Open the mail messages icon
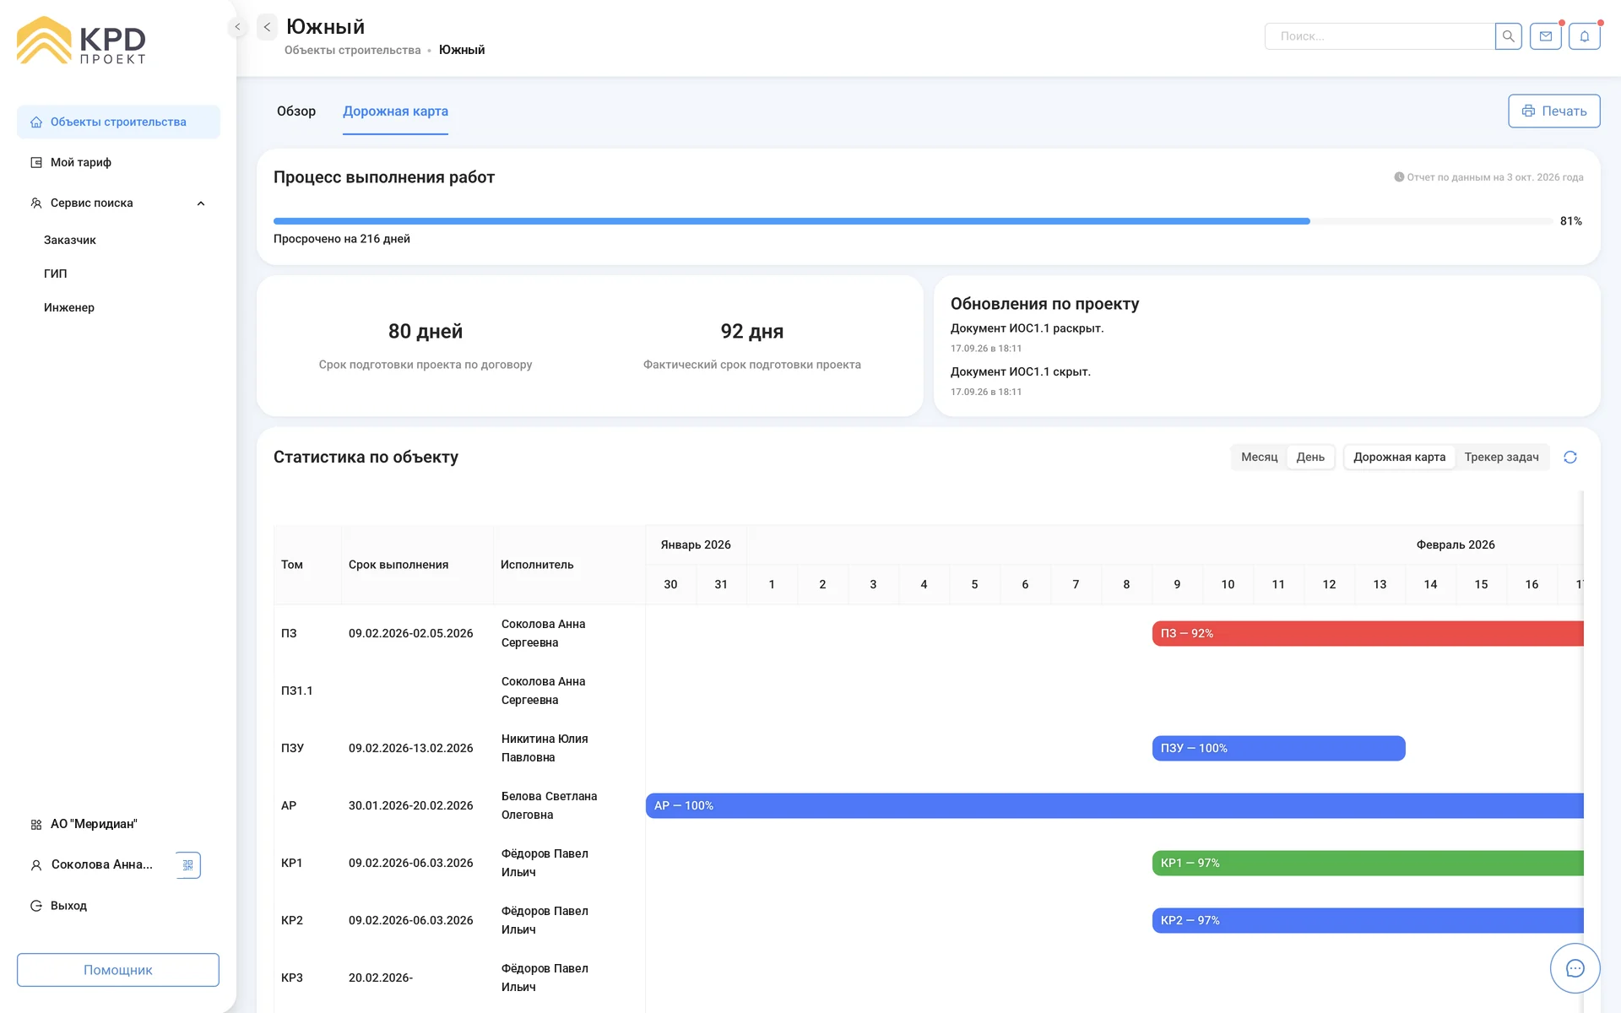 1546,36
